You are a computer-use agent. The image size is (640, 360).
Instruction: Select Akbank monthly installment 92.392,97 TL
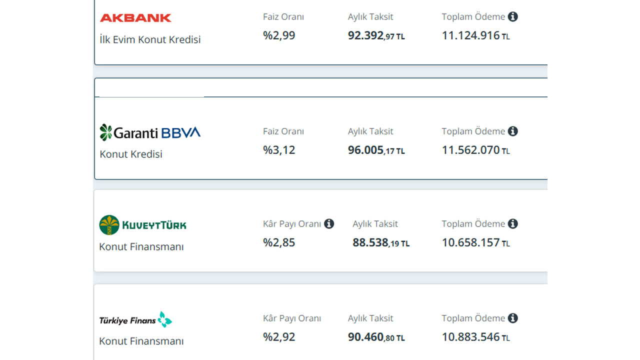tap(376, 35)
